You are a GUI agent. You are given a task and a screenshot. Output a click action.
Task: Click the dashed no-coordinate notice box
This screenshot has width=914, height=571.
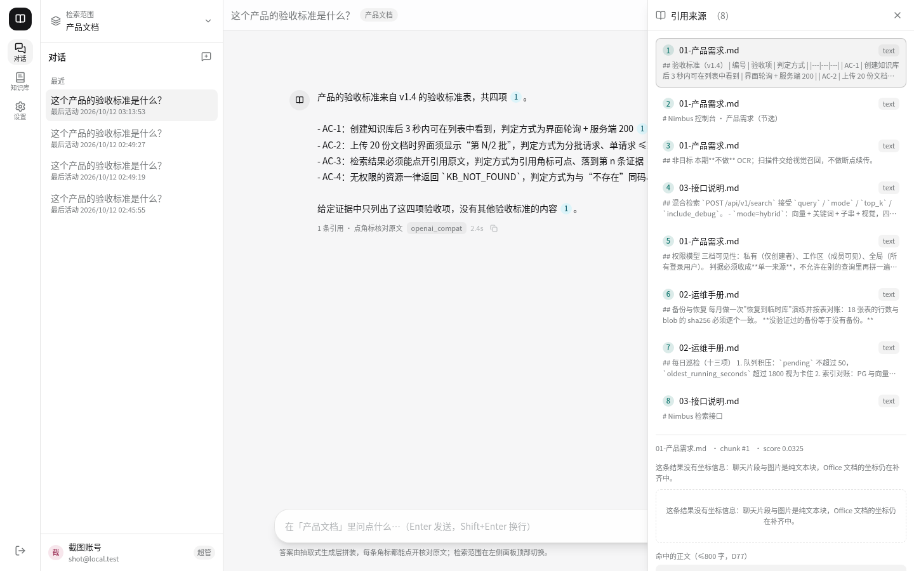point(781,516)
